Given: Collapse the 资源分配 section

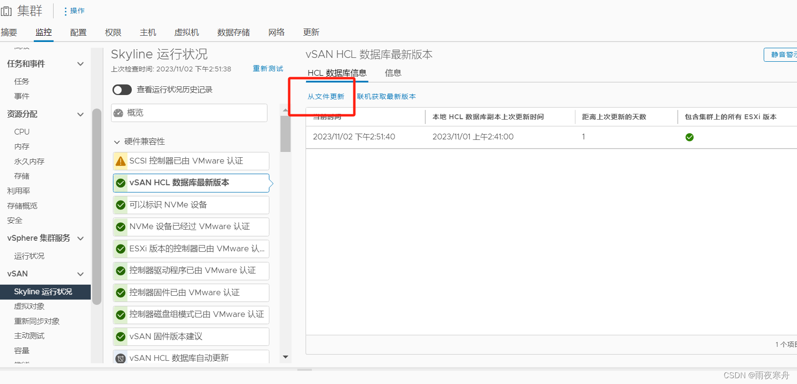Looking at the screenshot, I should (81, 114).
